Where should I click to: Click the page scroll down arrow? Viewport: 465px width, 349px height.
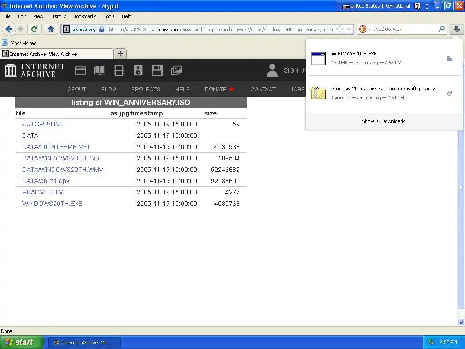(x=461, y=322)
